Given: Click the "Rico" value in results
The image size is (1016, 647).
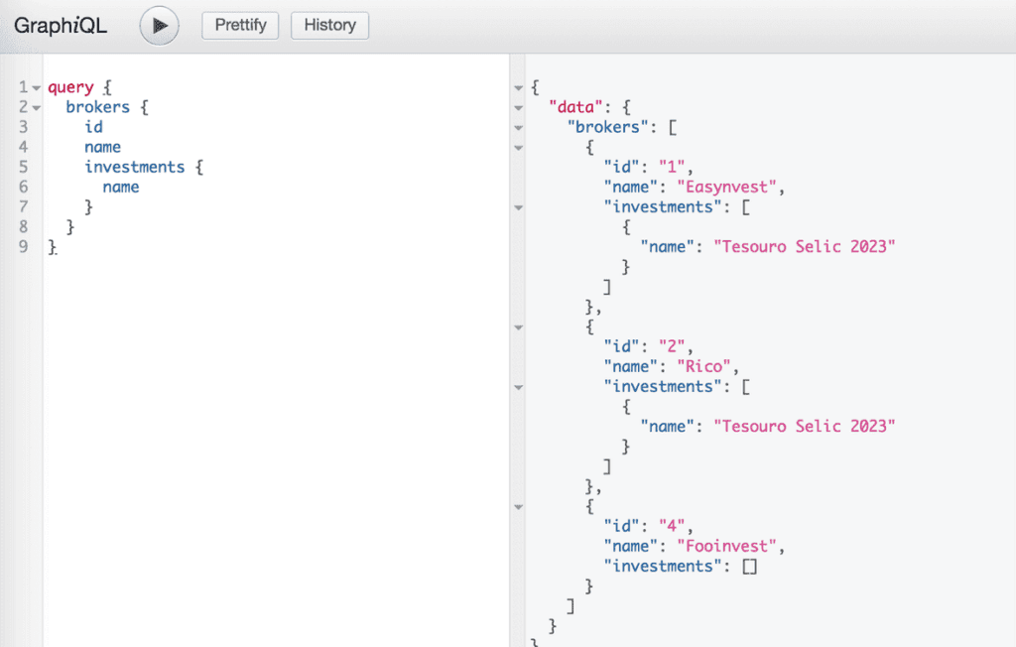Looking at the screenshot, I should (x=703, y=367).
